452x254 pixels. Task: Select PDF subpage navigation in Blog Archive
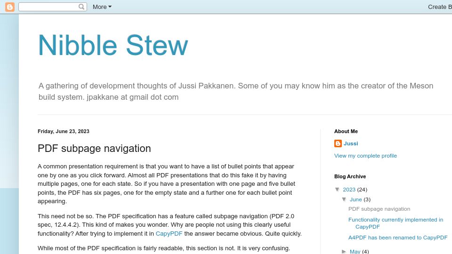click(379, 209)
